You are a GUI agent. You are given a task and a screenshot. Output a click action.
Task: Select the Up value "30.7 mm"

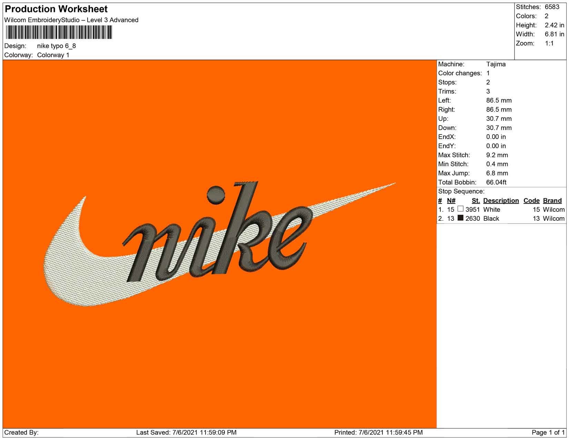coord(499,119)
